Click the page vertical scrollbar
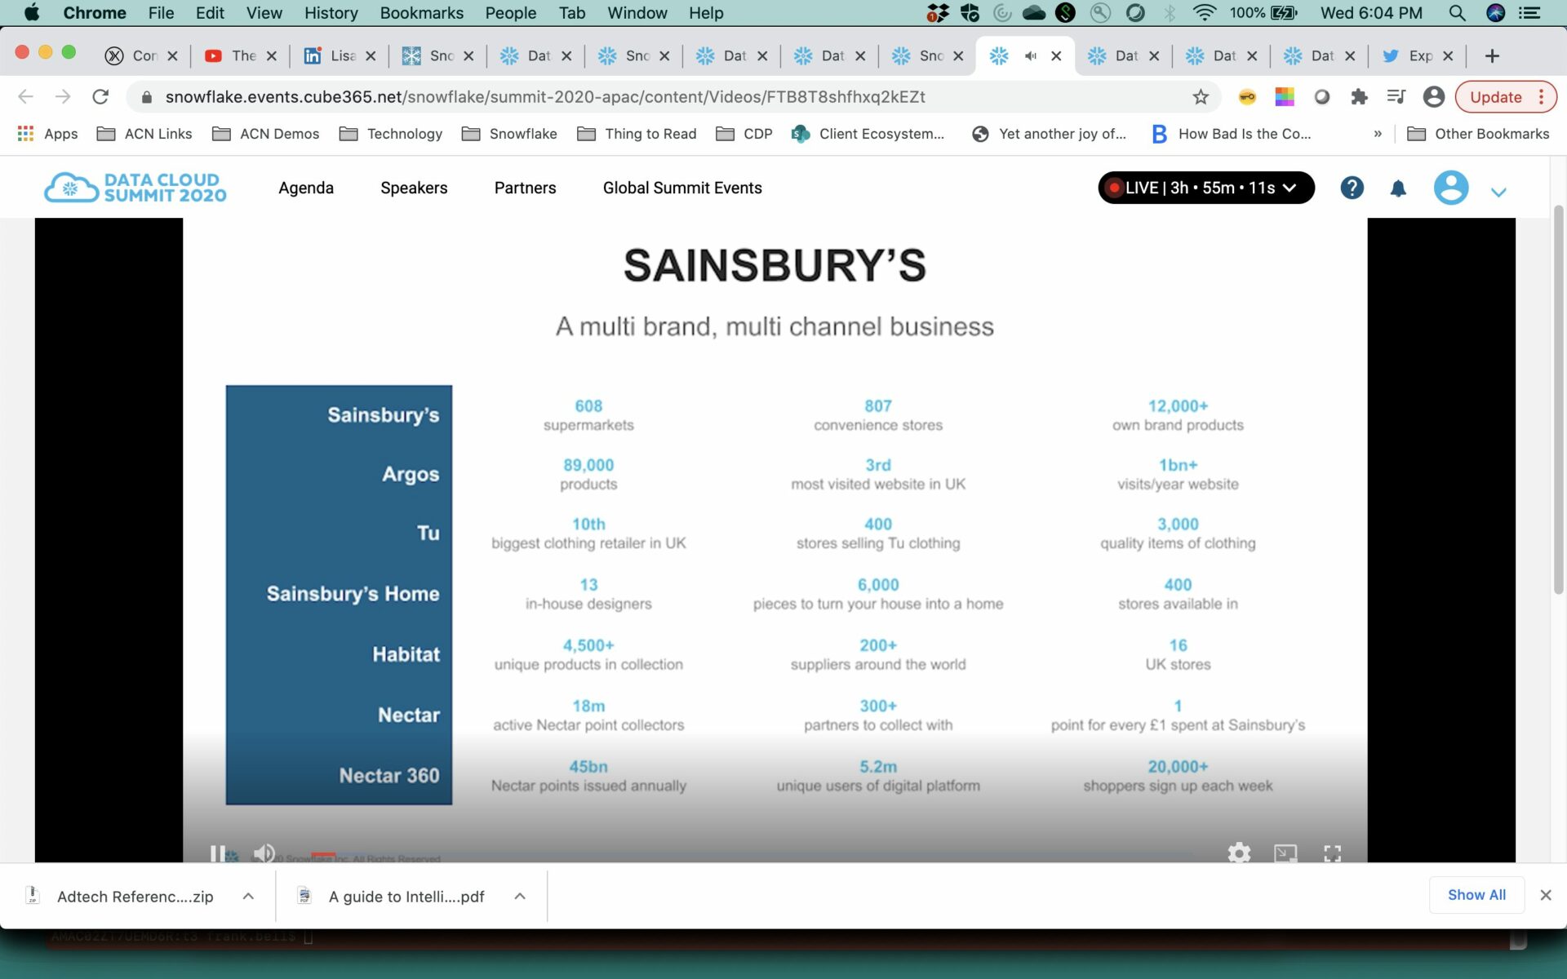 (1558, 400)
